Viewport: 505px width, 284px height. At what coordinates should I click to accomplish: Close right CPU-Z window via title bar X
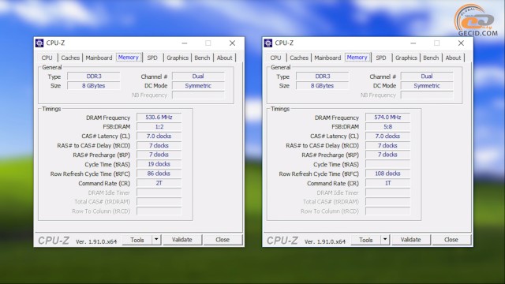tap(461, 43)
